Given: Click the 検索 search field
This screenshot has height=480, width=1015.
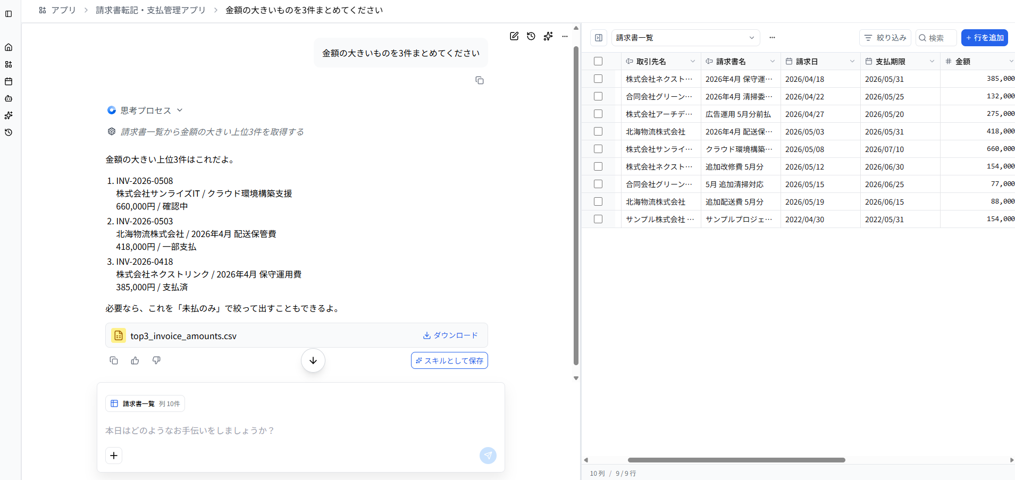Looking at the screenshot, I should 936,38.
